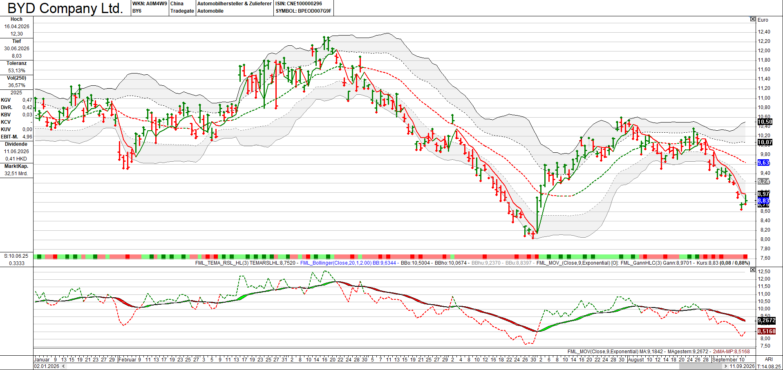Click the horizontal time scrollbar thumb
Image resolution: width=783 pixels, height=370 pixels.
tap(700, 366)
